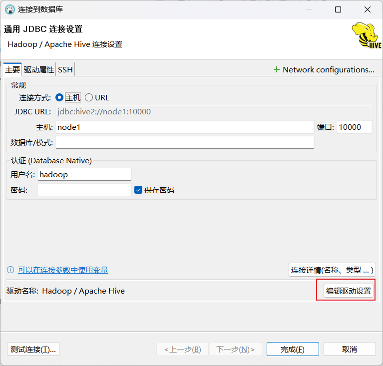Click the Hive bee logo
383x366 pixels.
coord(366,35)
